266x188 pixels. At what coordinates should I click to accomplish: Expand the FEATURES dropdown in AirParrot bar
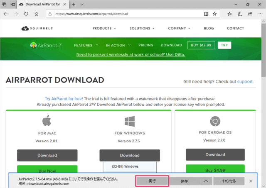pos(86,45)
